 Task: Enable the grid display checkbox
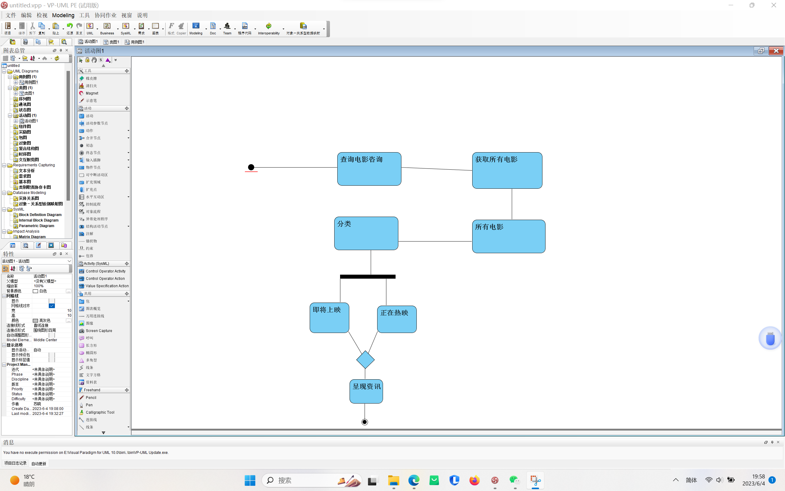pyautogui.click(x=52, y=301)
